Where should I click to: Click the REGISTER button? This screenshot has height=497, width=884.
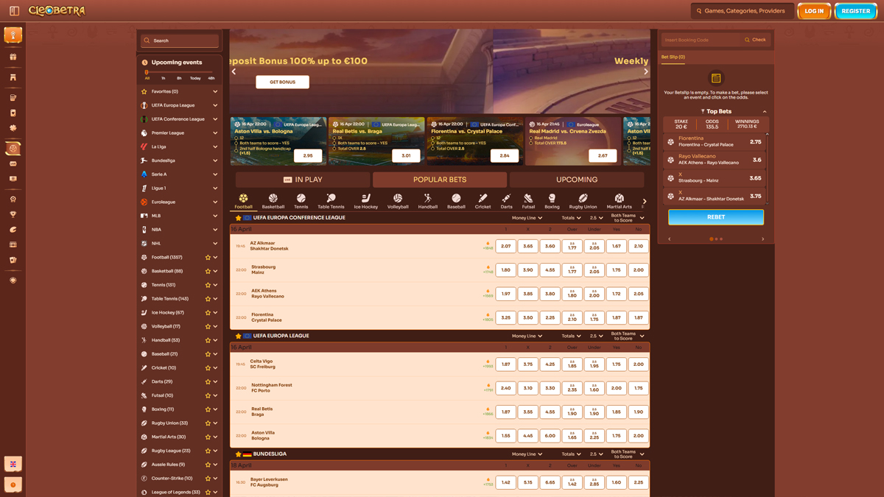pyautogui.click(x=856, y=11)
